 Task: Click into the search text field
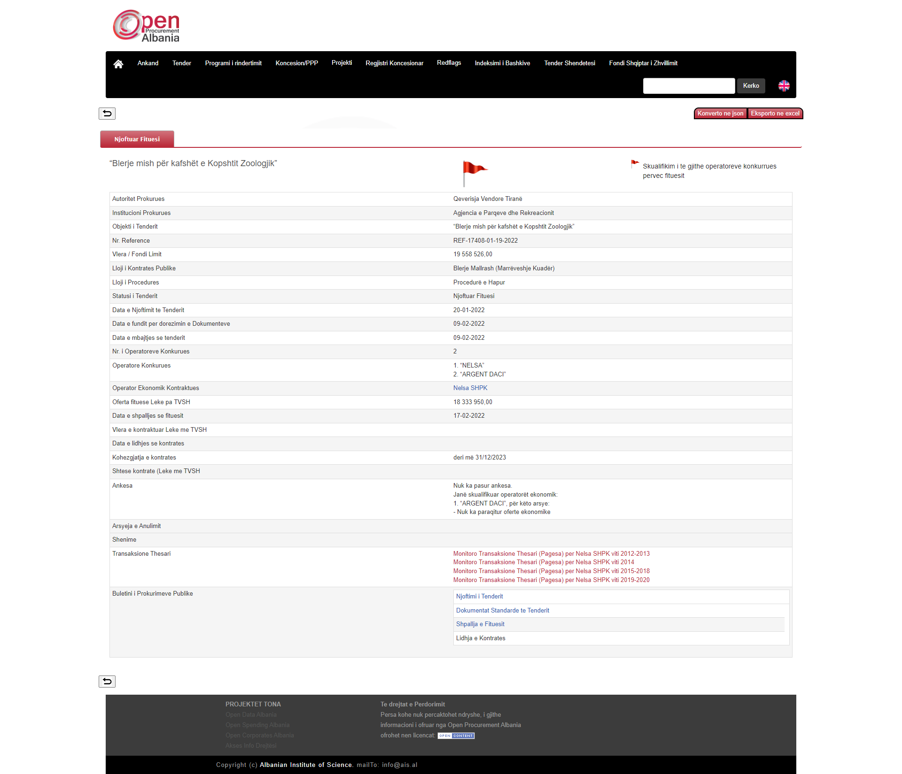point(688,86)
